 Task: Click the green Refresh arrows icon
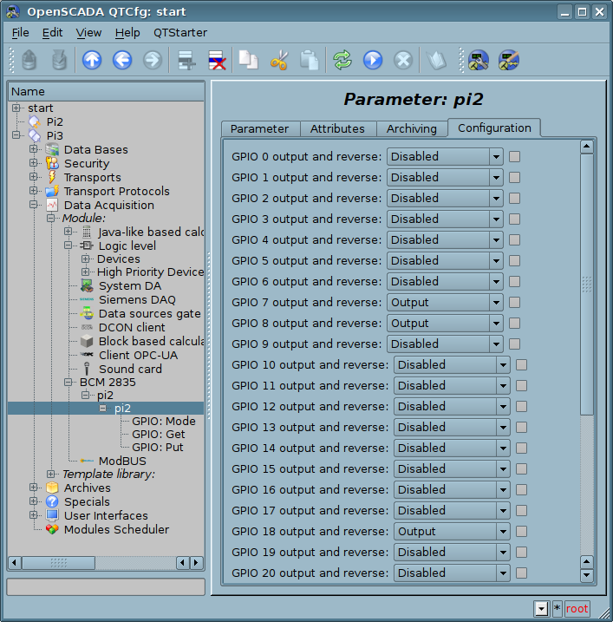pyautogui.click(x=342, y=60)
